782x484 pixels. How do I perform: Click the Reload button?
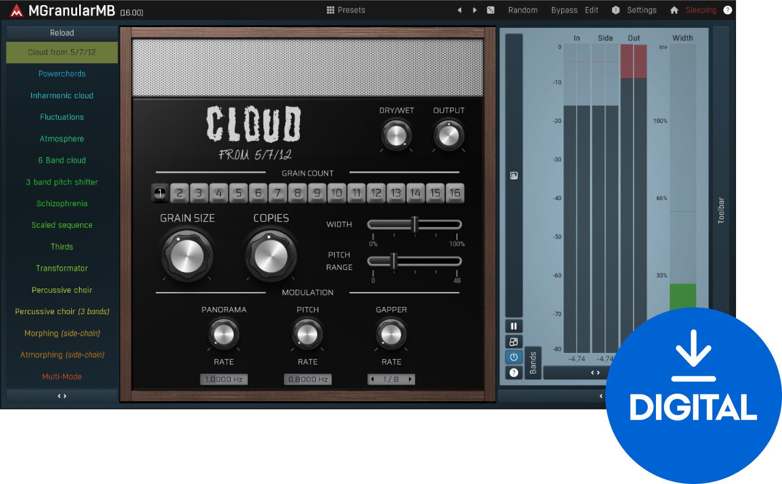62,33
